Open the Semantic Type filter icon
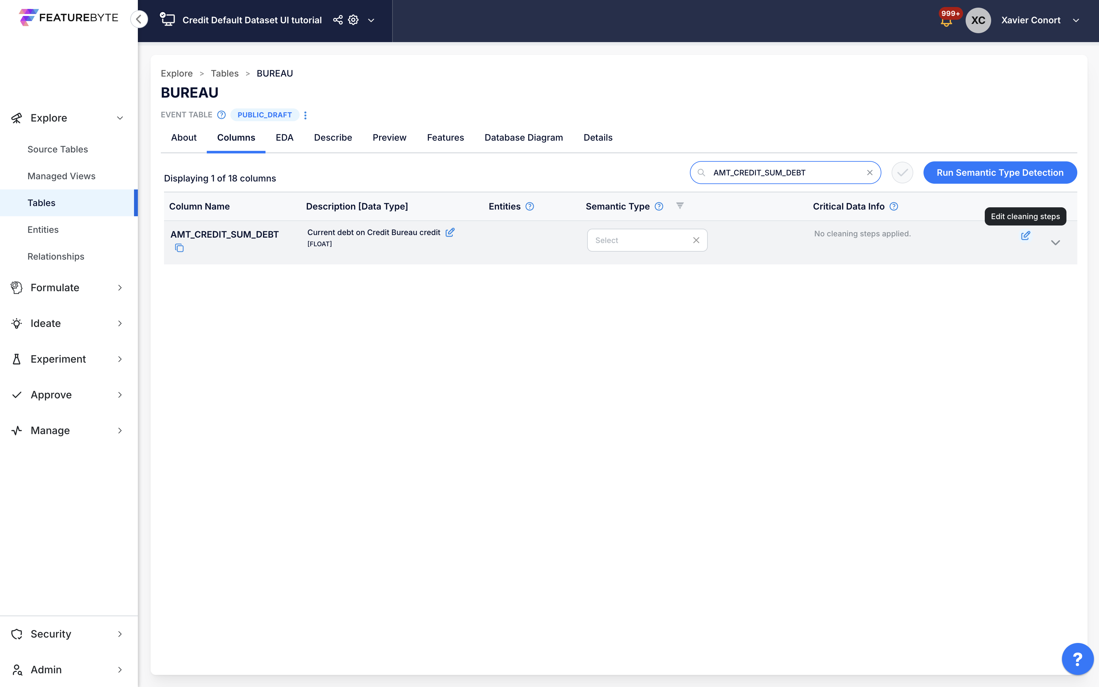The image size is (1099, 687). (x=679, y=206)
